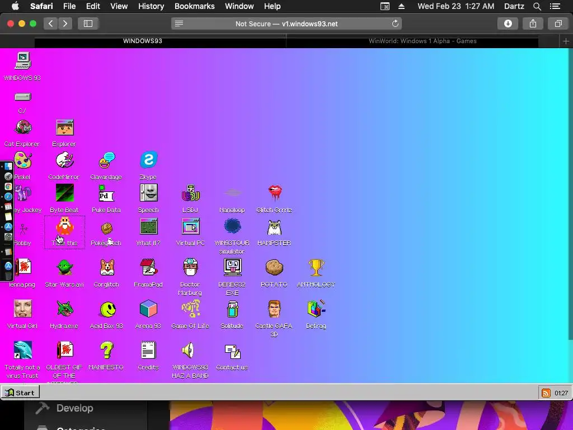Open Game Of Life
Screen dimensions: 573x430
191,309
